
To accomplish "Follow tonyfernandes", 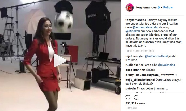I will [168, 7].
